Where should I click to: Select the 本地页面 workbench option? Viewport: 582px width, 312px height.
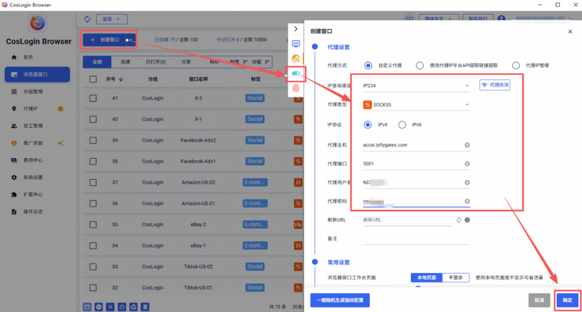pyautogui.click(x=426, y=277)
